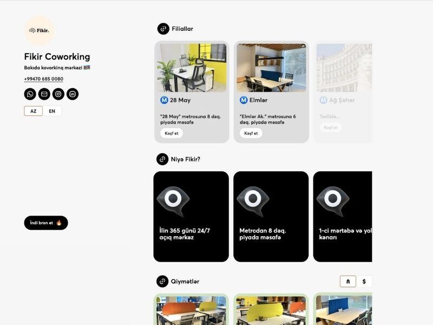Click the Fikir brain logo
This screenshot has height=325, width=433.
click(x=39, y=30)
